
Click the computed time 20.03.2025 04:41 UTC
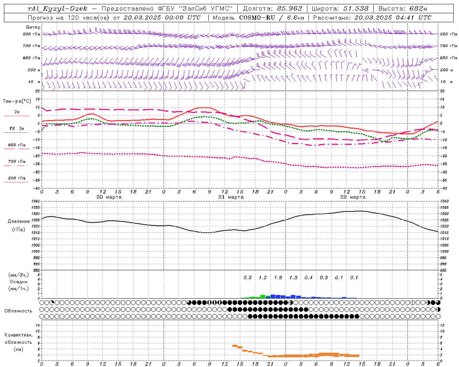[393, 18]
